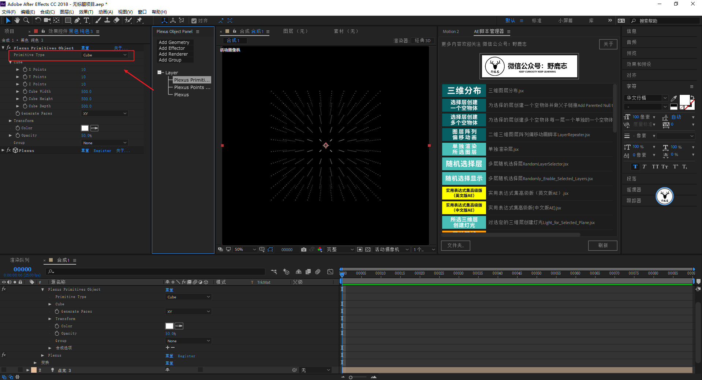Take a snapshot with camera icon
The image size is (702, 380).
tap(303, 249)
